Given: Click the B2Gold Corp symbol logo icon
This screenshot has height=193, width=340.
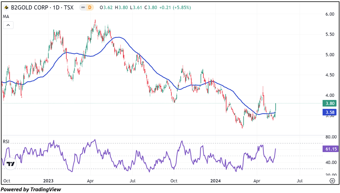Looking at the screenshot, I should [6, 7].
